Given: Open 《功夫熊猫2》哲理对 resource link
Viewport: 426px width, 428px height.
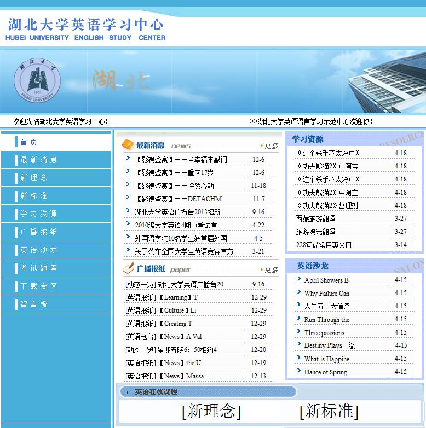Looking at the screenshot, I should [327, 206].
